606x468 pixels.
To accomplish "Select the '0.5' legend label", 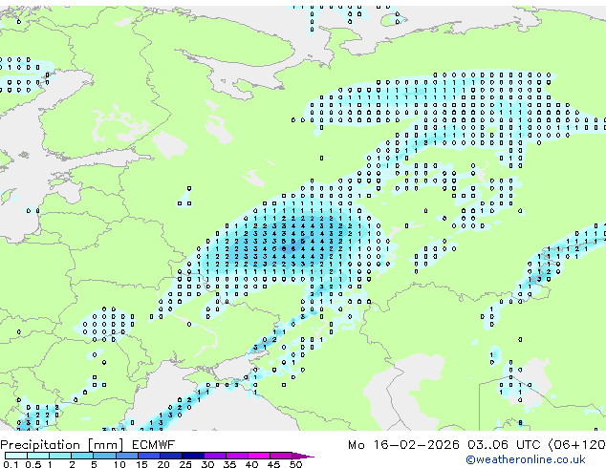I will (33, 464).
